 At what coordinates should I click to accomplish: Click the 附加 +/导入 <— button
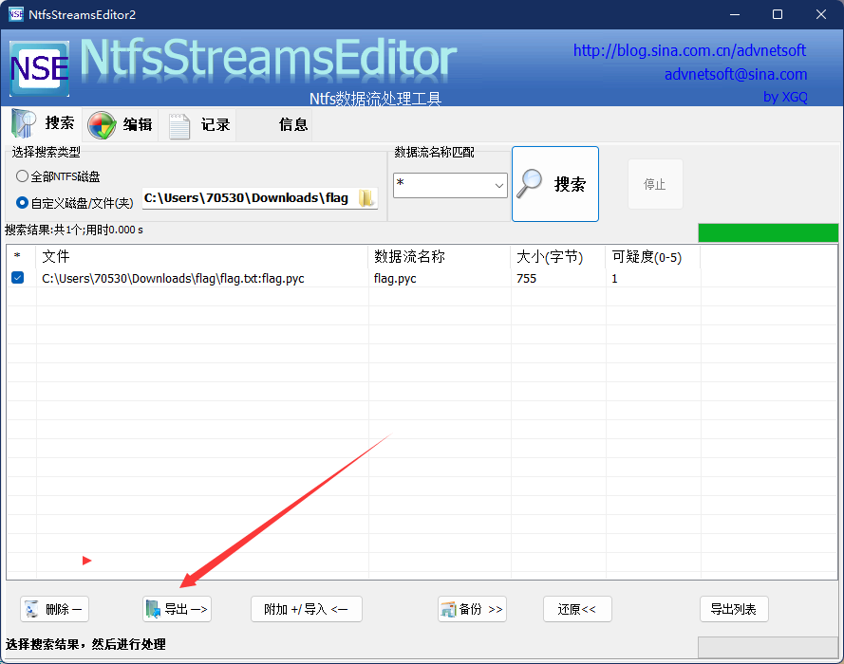[307, 609]
